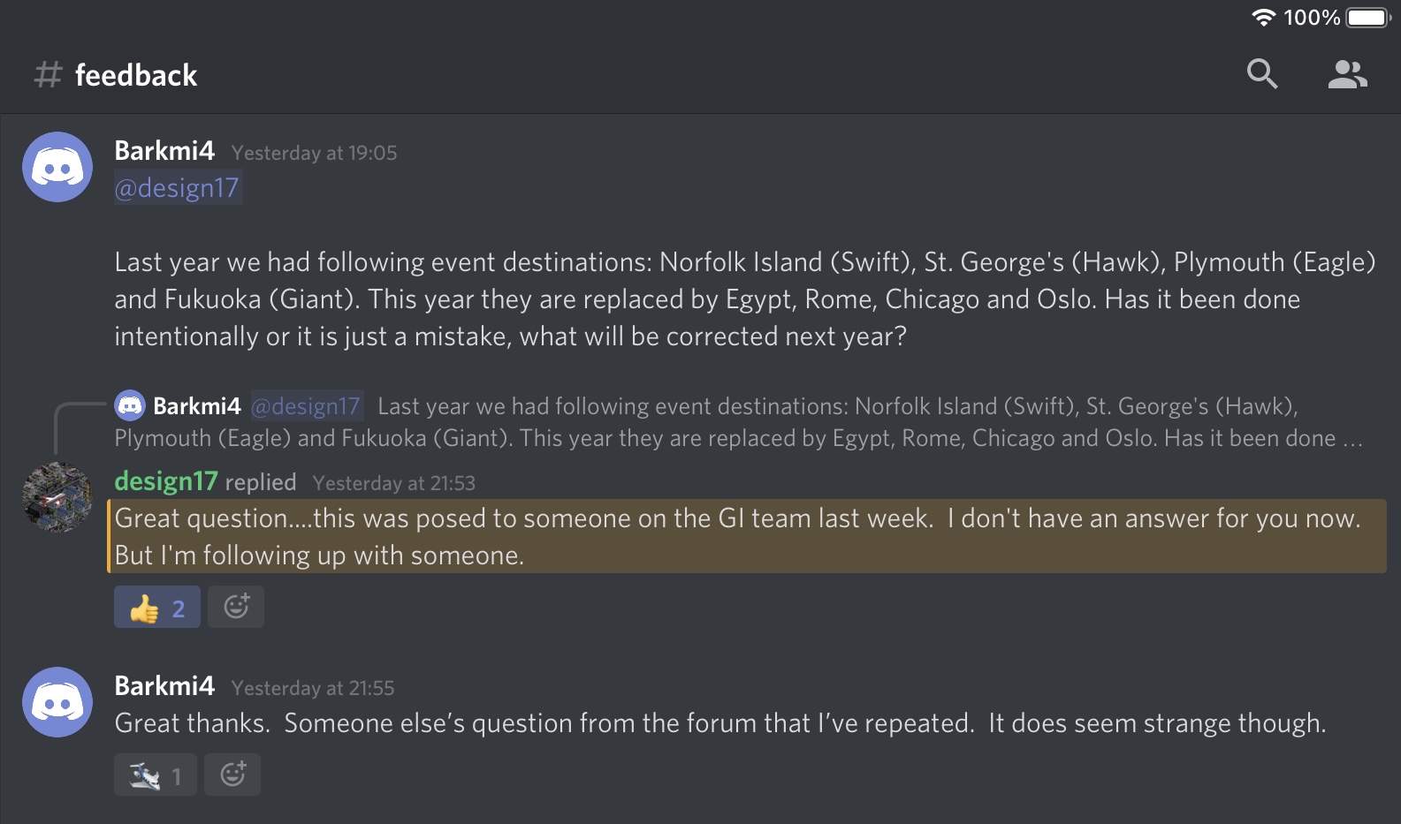Open the design17 username in green
This screenshot has width=1401, height=824.
(x=166, y=481)
